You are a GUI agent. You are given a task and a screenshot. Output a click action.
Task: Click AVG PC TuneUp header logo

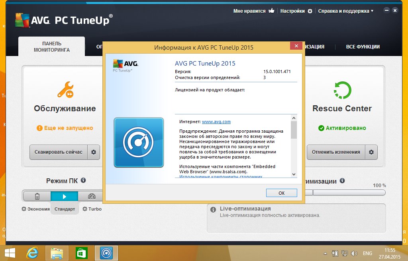coord(64,20)
